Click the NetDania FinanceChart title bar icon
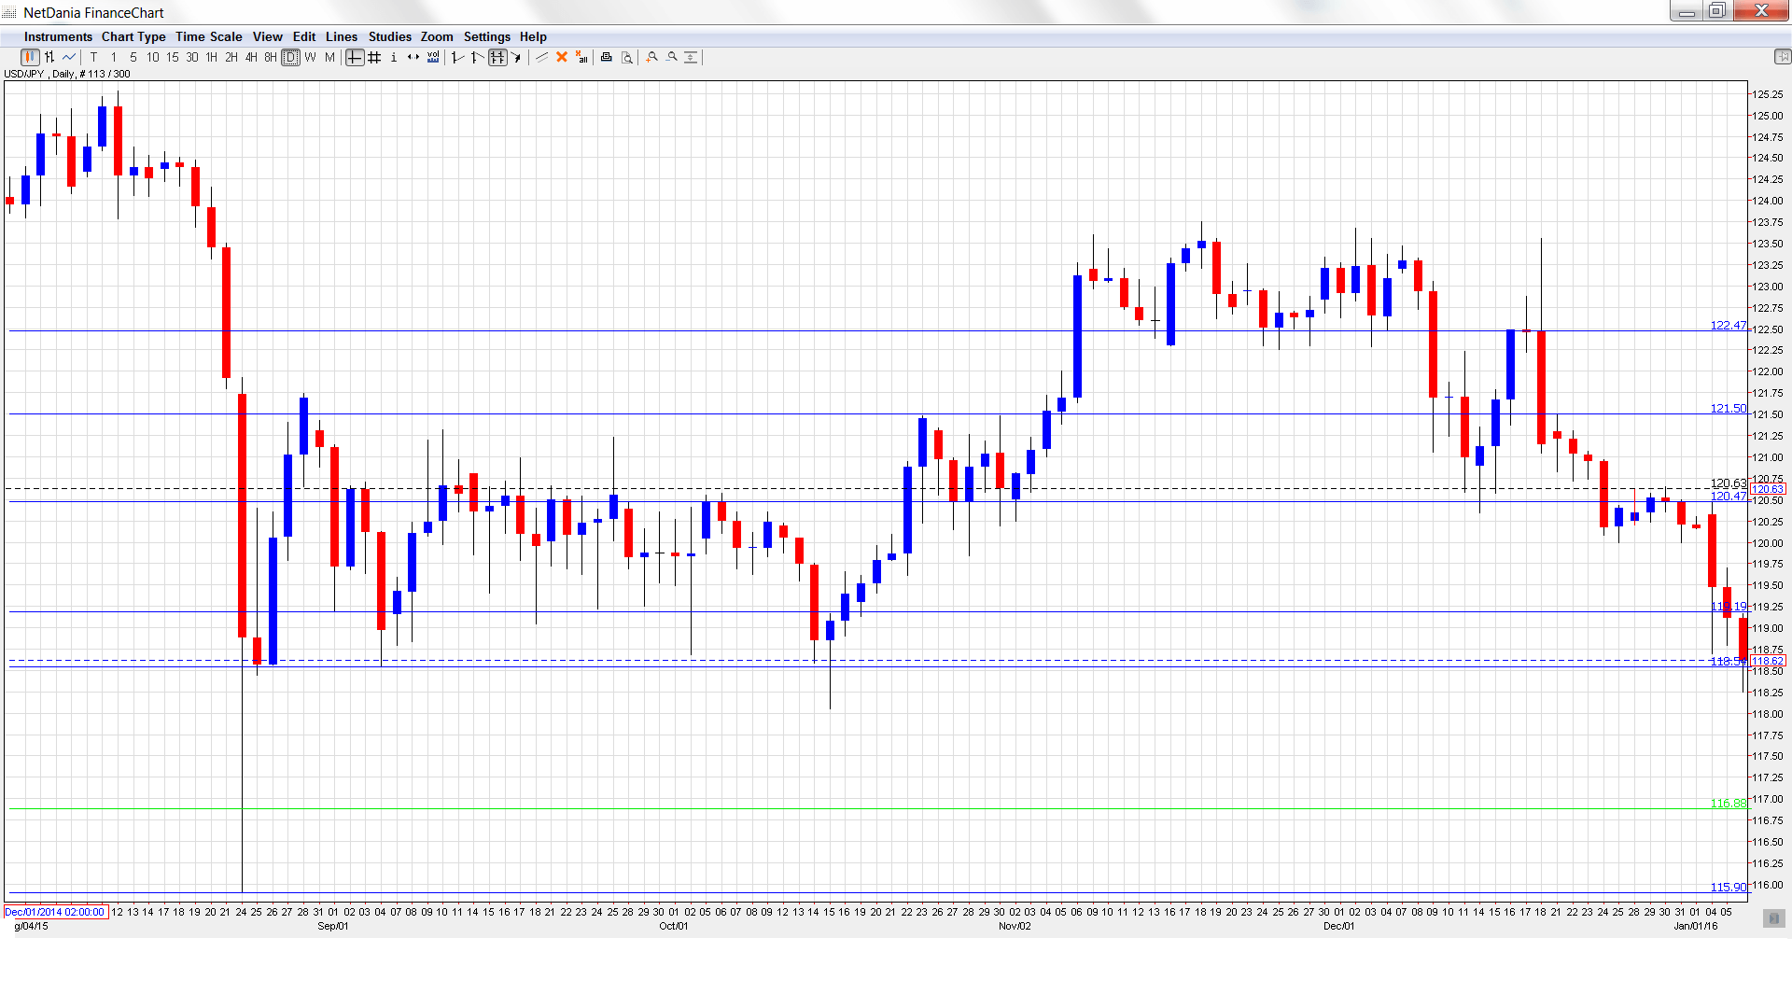Screen dimensions: 1792x1008 click(x=10, y=13)
